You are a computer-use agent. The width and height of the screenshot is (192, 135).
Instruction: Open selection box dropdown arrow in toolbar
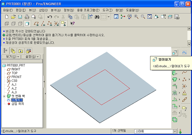109,16
